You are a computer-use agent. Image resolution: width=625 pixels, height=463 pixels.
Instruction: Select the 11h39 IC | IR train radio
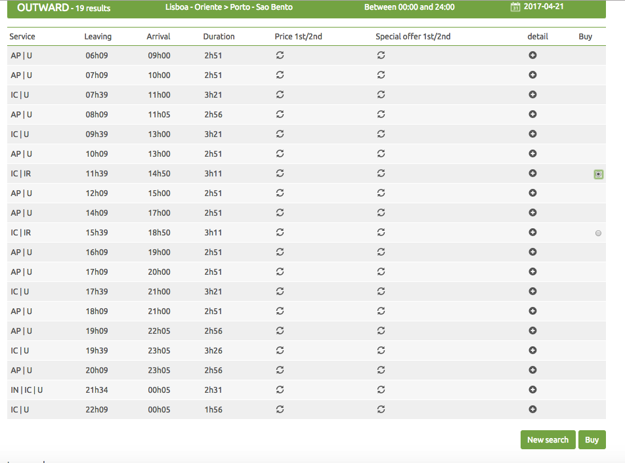[x=598, y=174]
